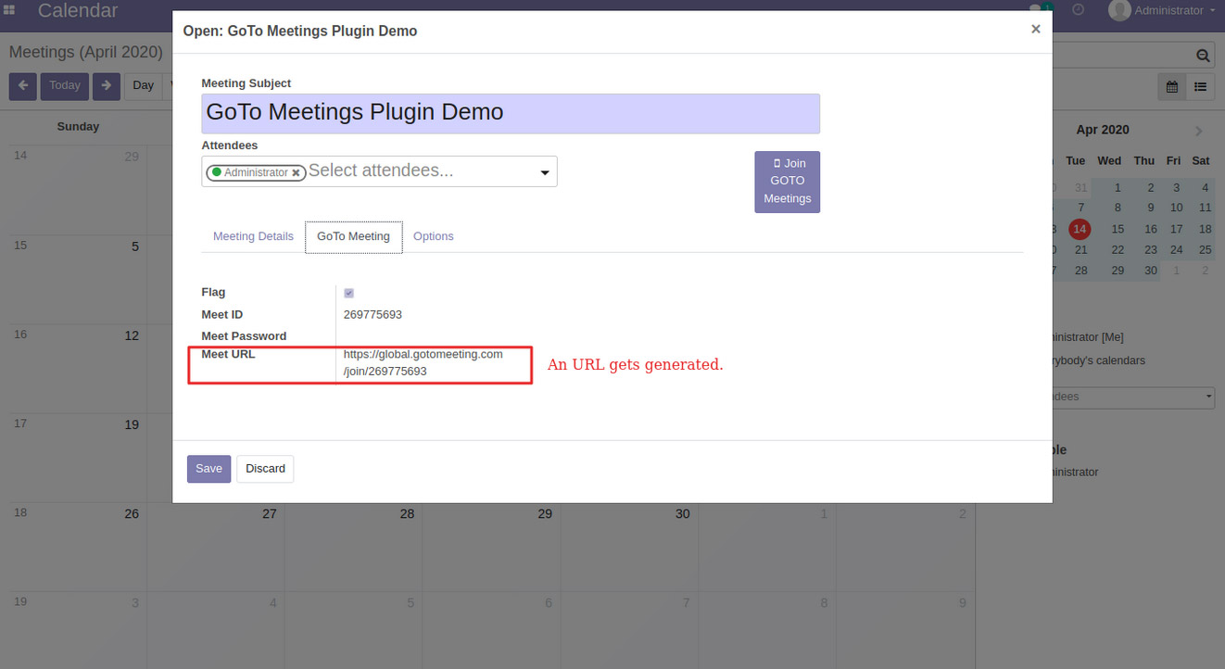Advance mini calendar to next month
Viewport: 1225px width, 669px height.
coord(1199,131)
